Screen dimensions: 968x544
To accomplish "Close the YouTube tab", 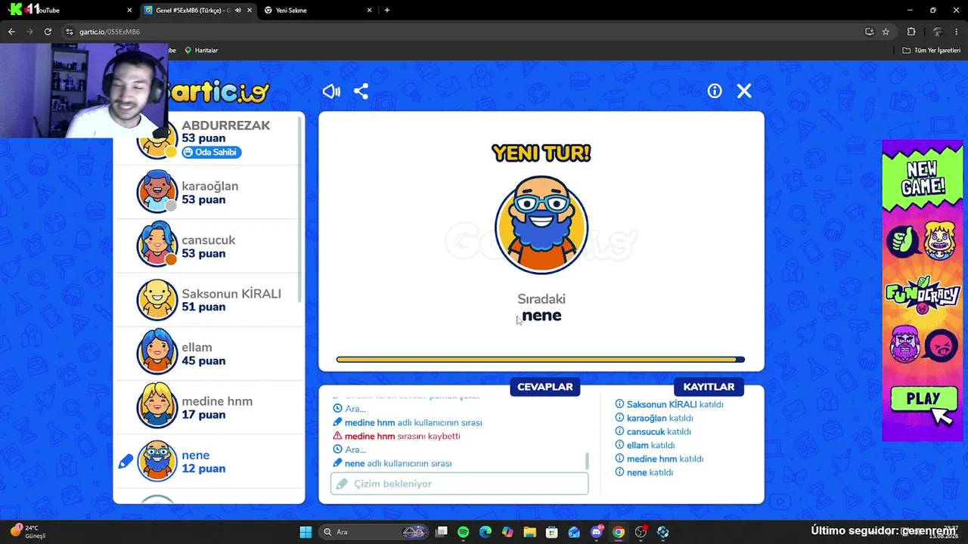I will [129, 11].
